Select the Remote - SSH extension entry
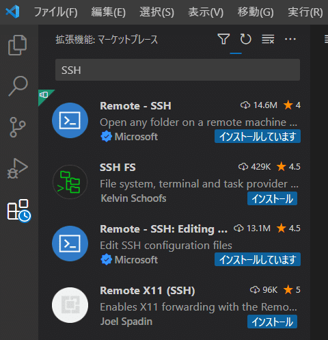Image resolution: width=328 pixels, height=340 pixels. (x=174, y=120)
